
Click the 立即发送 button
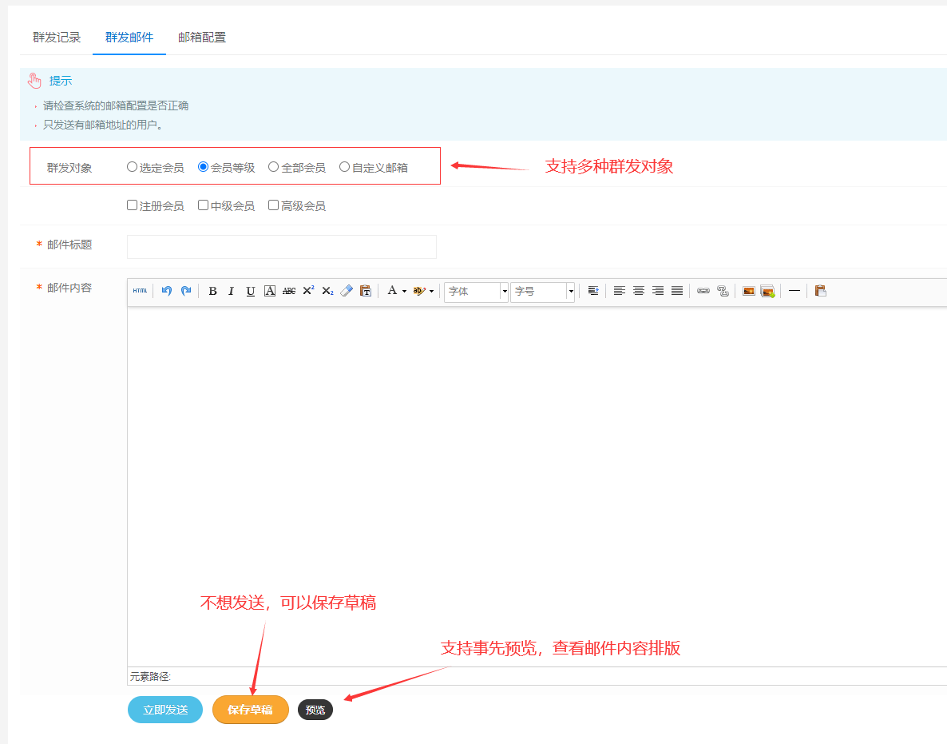164,710
